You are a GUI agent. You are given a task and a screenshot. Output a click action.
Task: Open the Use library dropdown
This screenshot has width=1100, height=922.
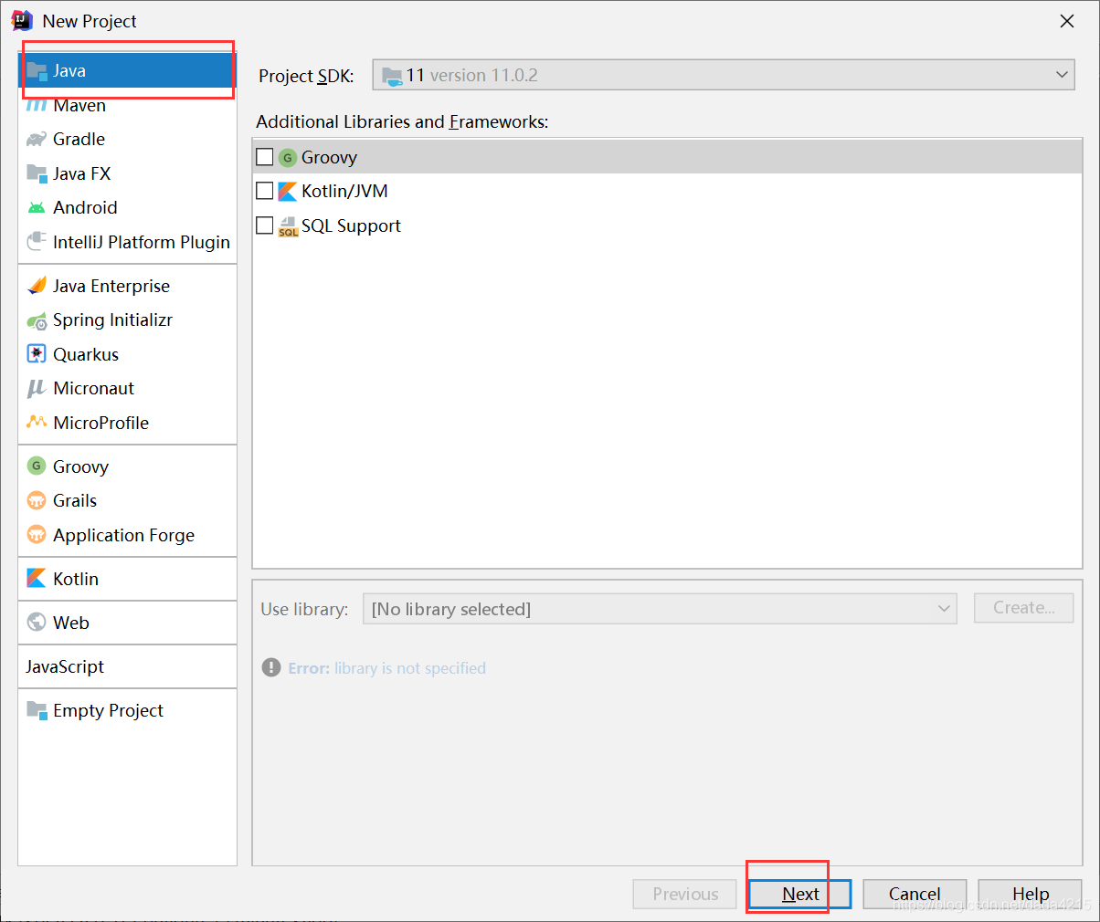[660, 609]
